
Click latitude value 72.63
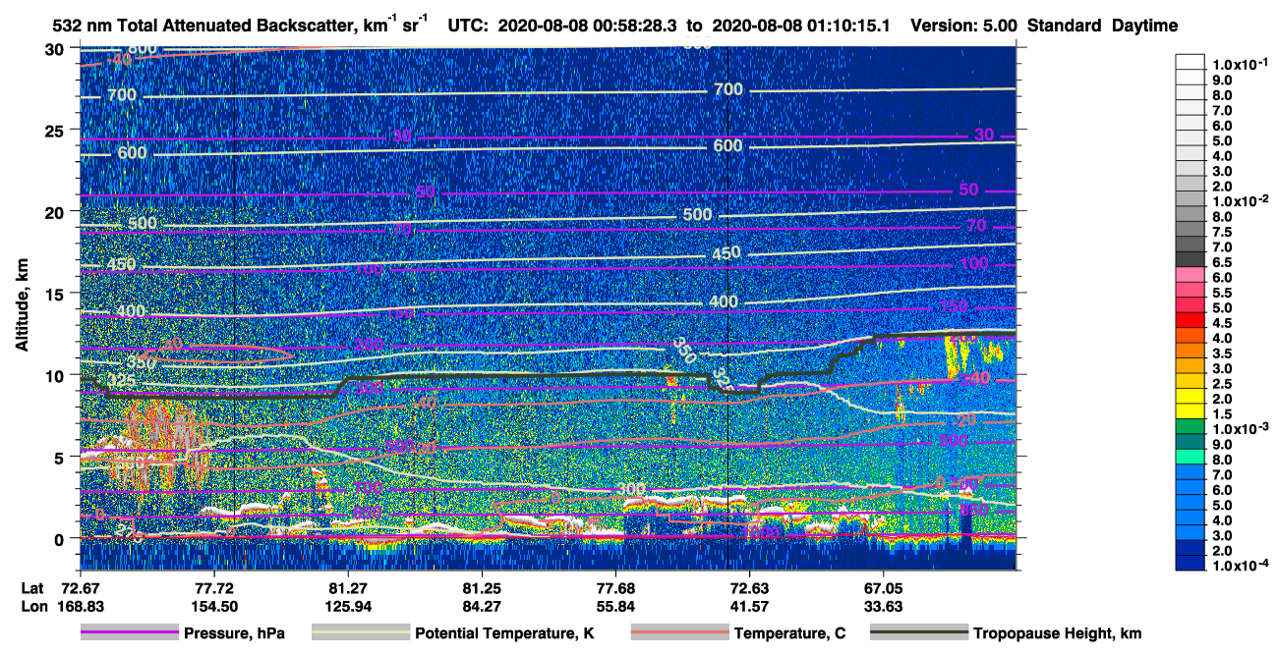click(x=750, y=587)
